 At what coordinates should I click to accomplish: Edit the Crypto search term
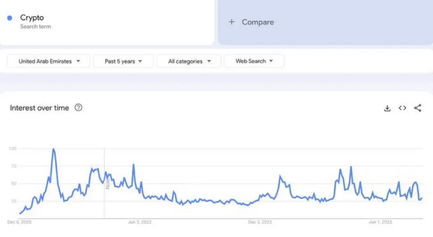tap(32, 17)
